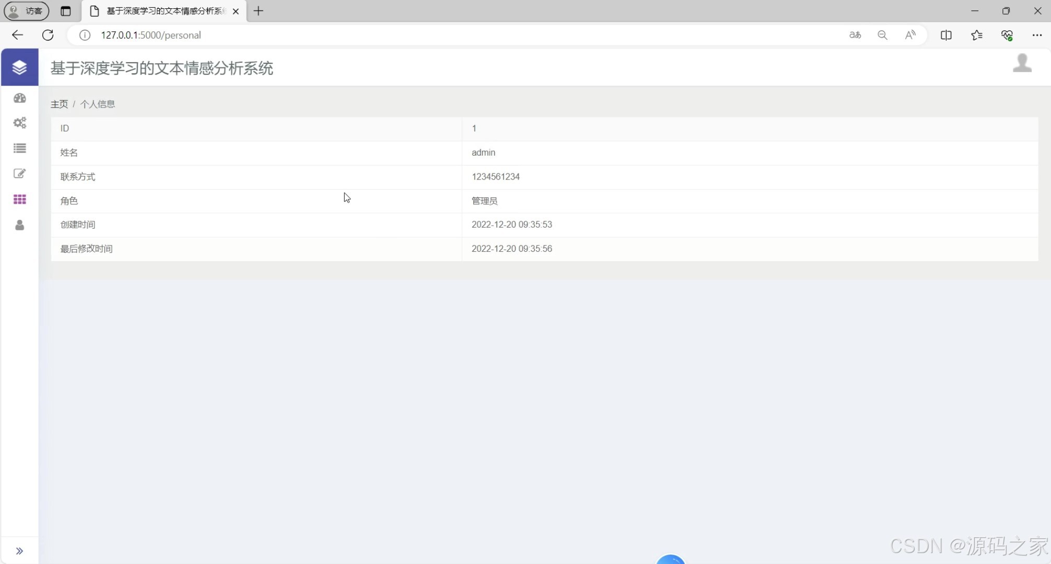Open the user person icon in sidebar

pyautogui.click(x=20, y=225)
